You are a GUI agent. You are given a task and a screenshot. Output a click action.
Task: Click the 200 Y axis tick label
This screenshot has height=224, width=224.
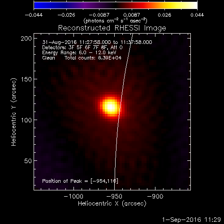tap(26, 39)
